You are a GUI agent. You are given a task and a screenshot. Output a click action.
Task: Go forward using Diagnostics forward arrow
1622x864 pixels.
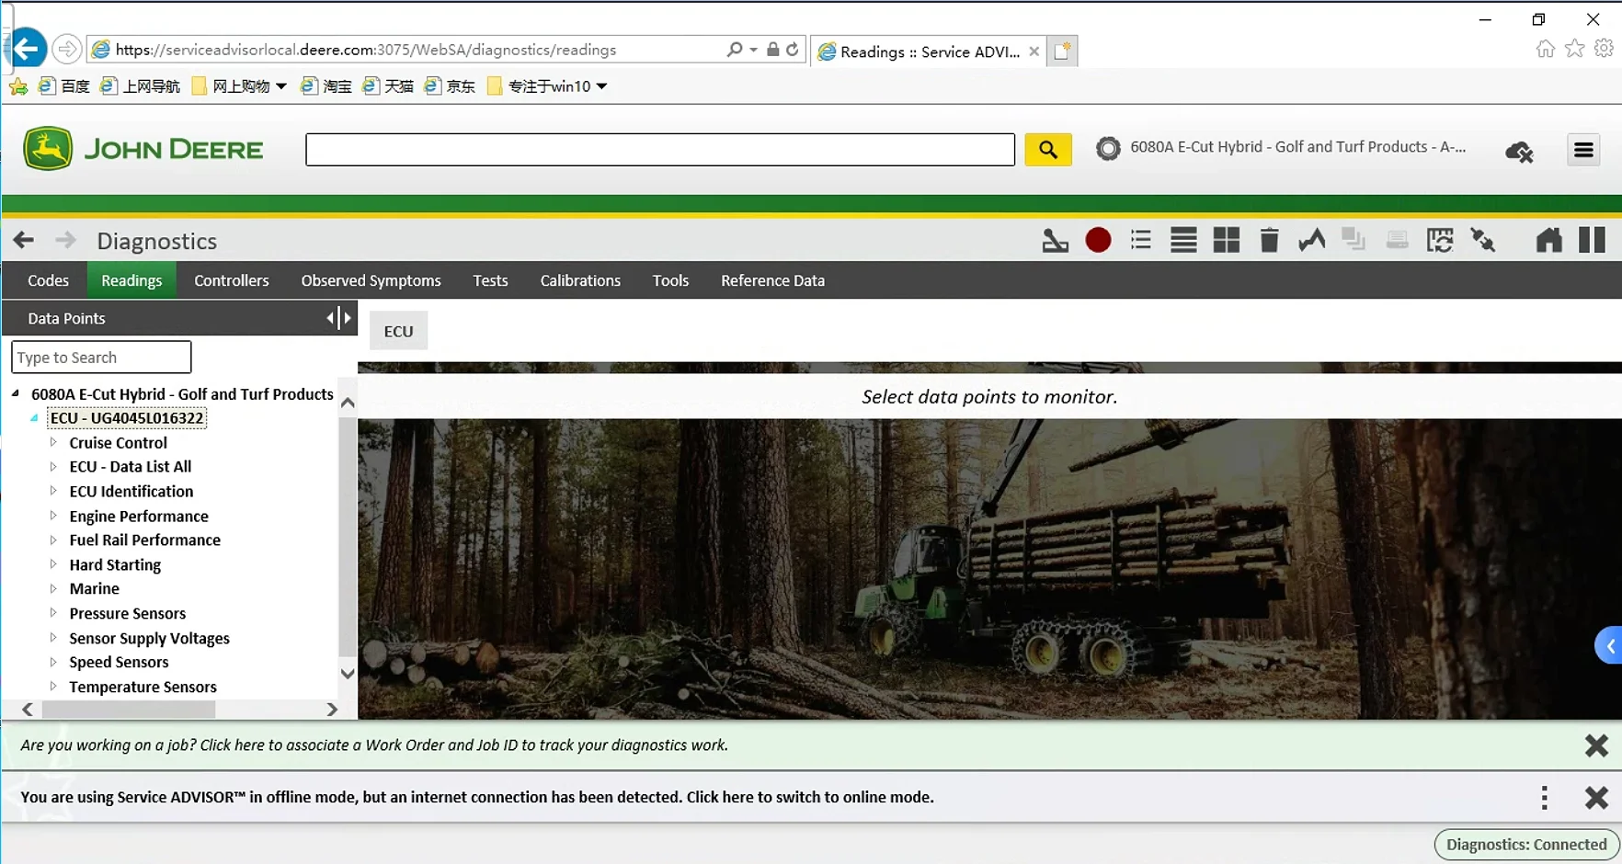click(65, 241)
